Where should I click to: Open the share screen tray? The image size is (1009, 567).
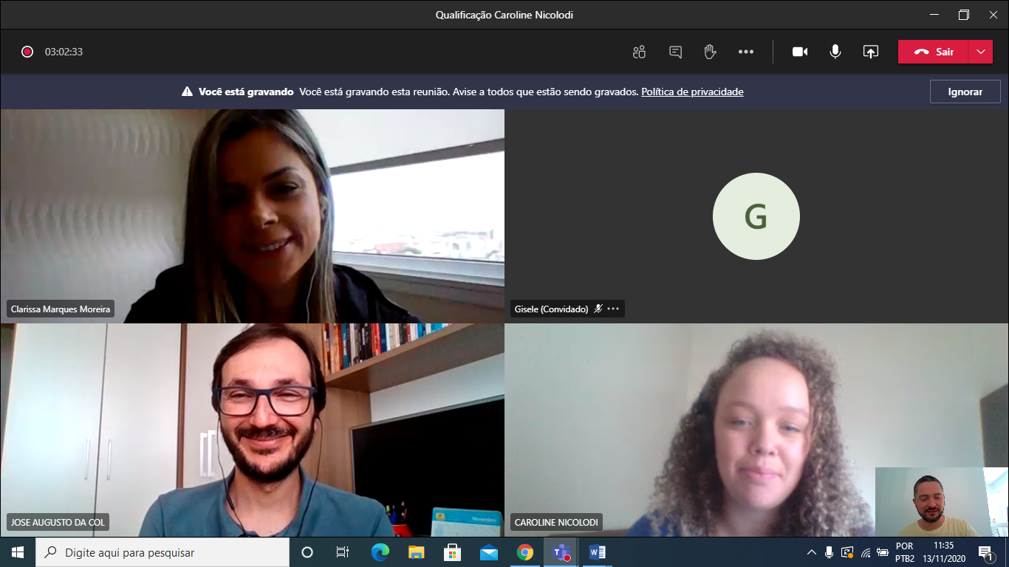point(871,52)
